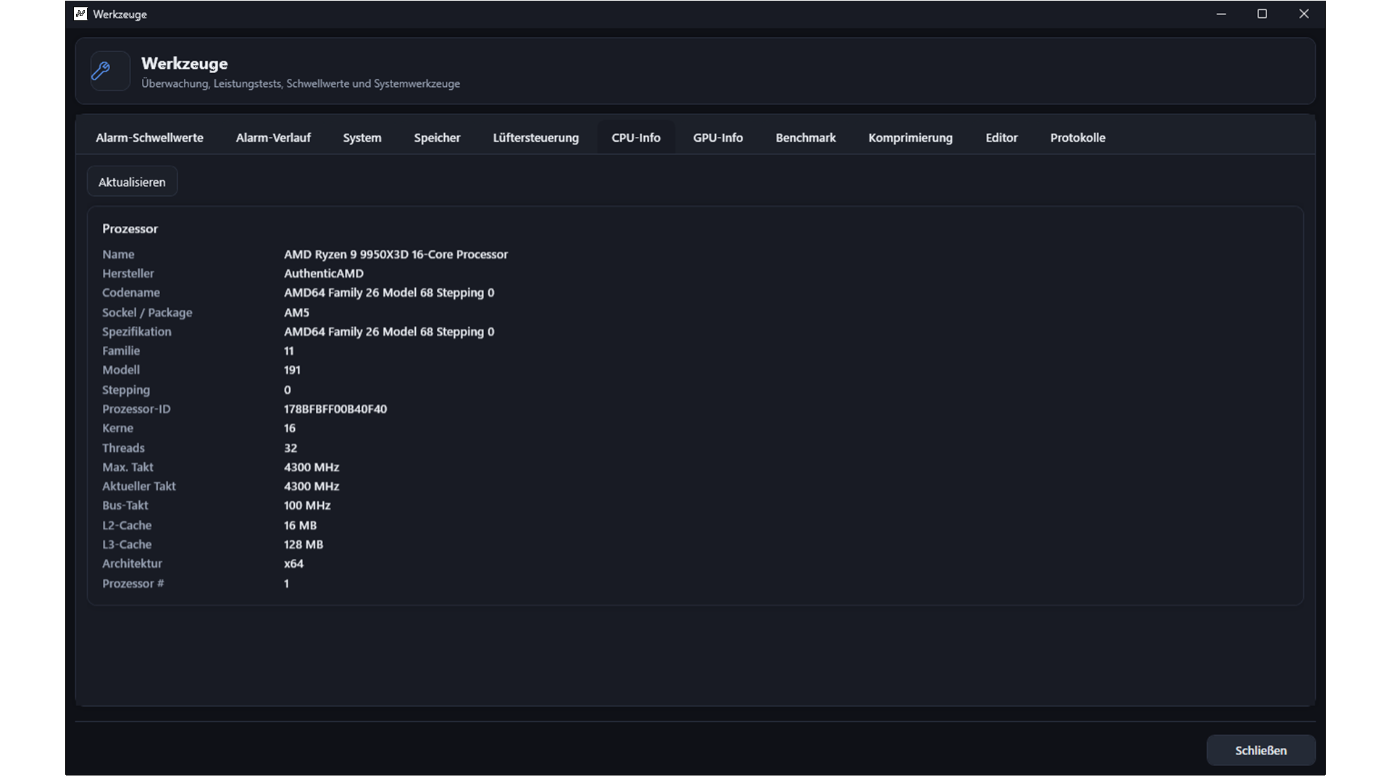Select the Speicher tab
The width and height of the screenshot is (1391, 782).
437,138
